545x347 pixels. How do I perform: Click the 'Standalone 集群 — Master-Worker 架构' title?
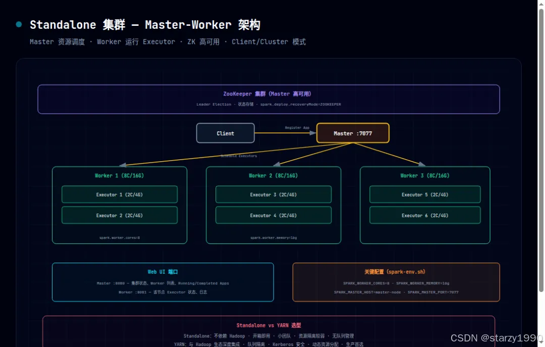pyautogui.click(x=145, y=25)
